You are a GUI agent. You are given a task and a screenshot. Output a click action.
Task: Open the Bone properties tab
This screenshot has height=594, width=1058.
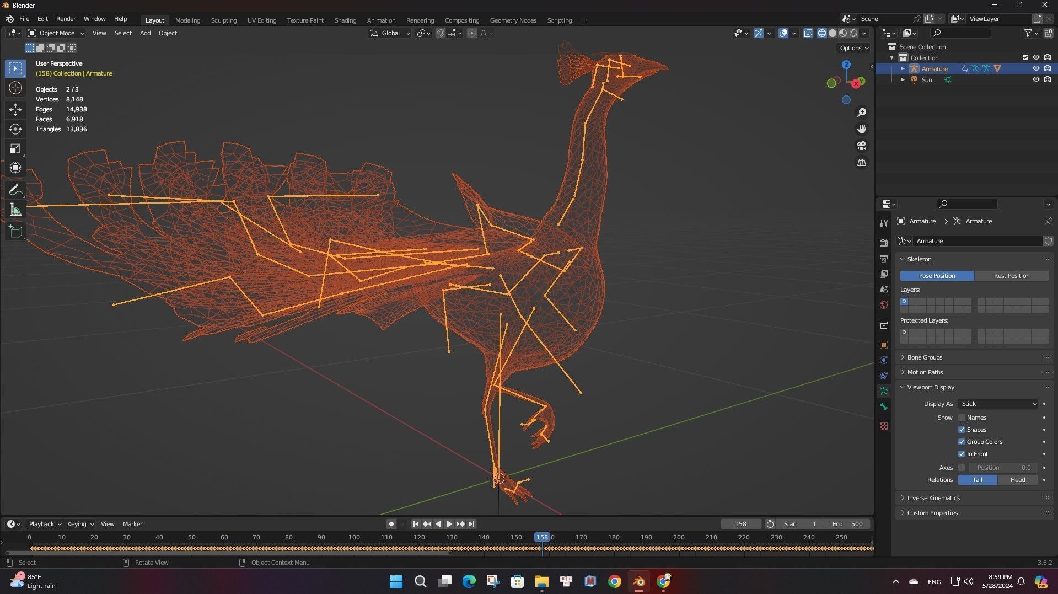coord(884,406)
